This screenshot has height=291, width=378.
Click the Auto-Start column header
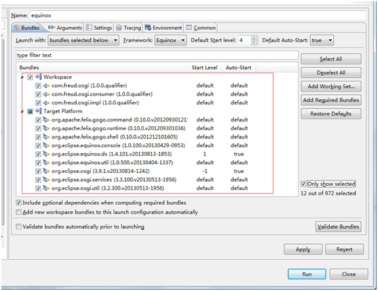tap(238, 67)
